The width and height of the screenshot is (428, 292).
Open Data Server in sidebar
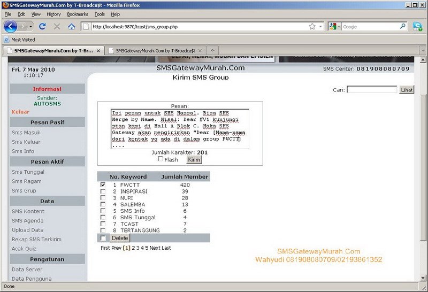[27, 270]
